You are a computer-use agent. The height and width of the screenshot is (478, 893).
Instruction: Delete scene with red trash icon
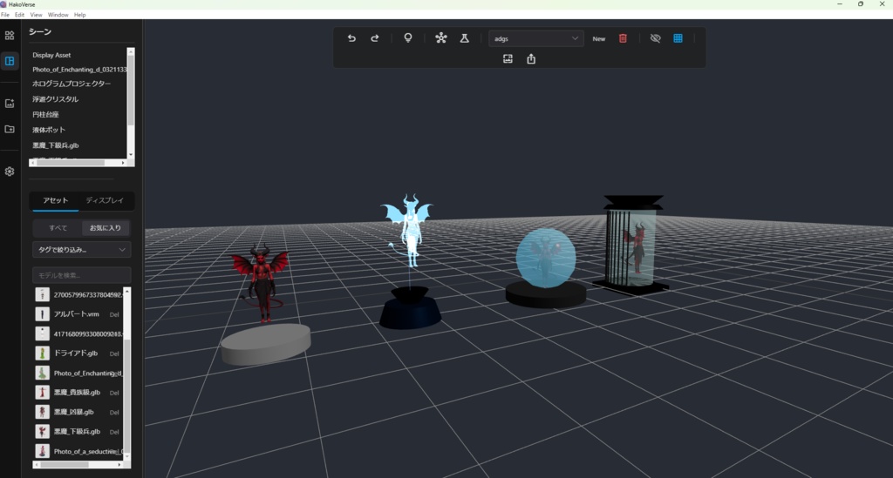click(x=623, y=38)
